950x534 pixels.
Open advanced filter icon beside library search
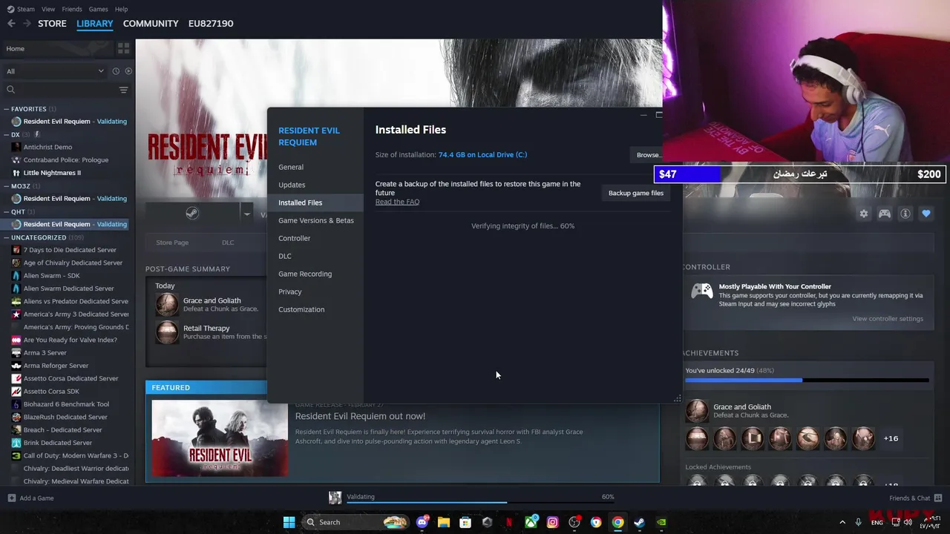coord(123,90)
